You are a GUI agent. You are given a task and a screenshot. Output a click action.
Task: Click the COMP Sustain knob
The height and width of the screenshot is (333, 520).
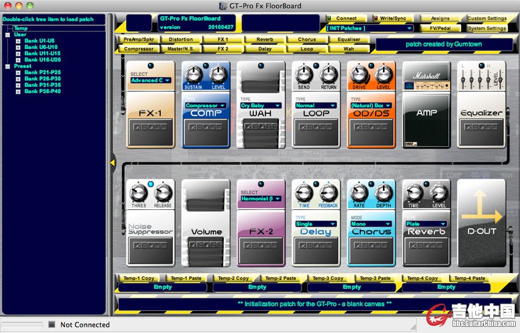click(x=194, y=74)
